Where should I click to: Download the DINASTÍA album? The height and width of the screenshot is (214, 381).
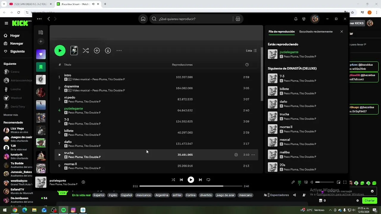pos(108,51)
